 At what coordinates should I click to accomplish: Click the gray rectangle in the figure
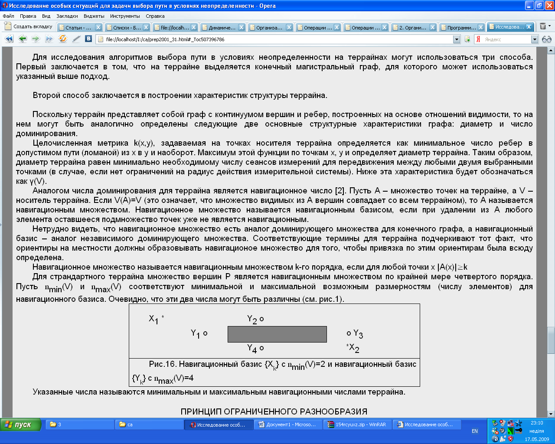[x=277, y=334]
